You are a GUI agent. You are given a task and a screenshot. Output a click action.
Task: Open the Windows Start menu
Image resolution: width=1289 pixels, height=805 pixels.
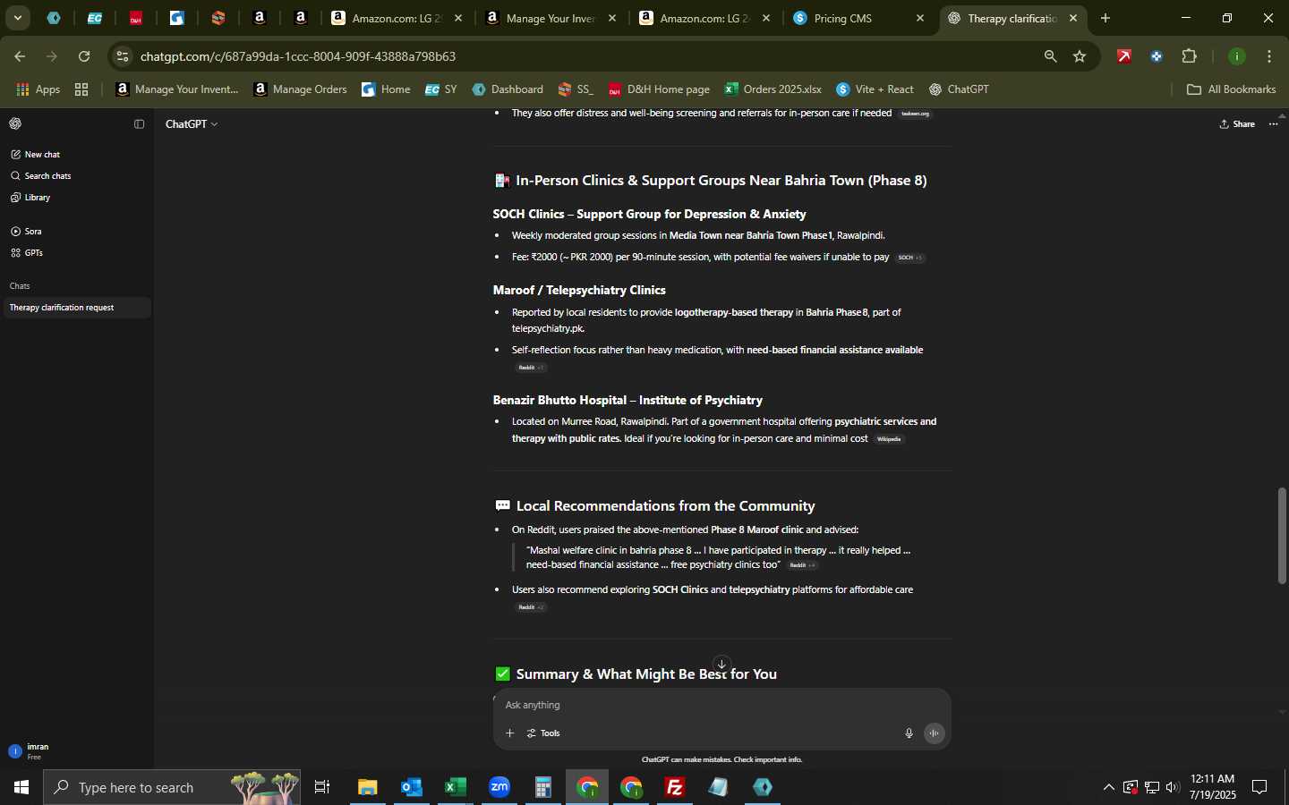tap(21, 787)
